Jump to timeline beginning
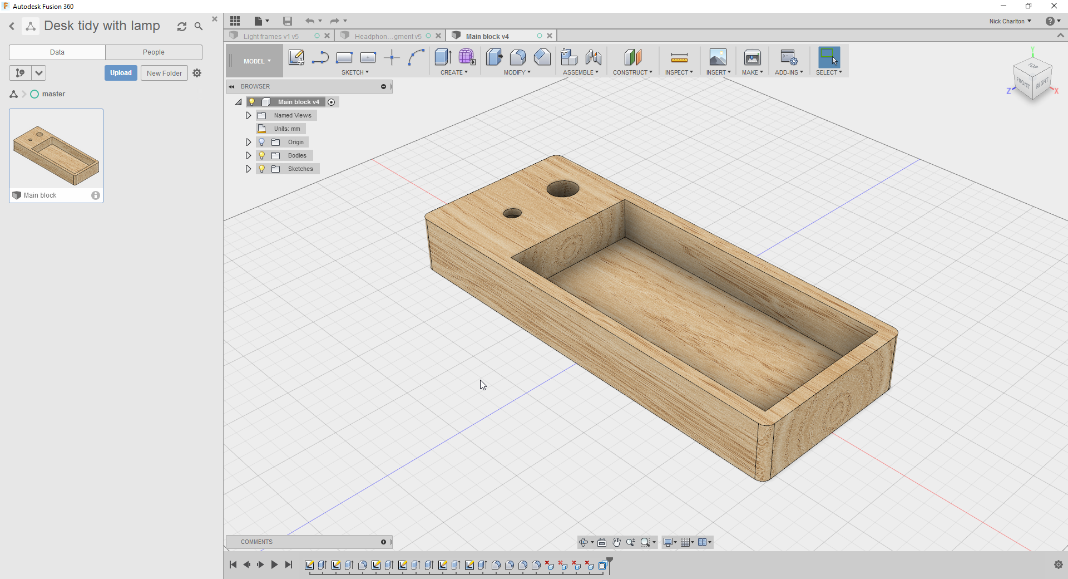Image resolution: width=1068 pixels, height=579 pixels. pos(233,565)
